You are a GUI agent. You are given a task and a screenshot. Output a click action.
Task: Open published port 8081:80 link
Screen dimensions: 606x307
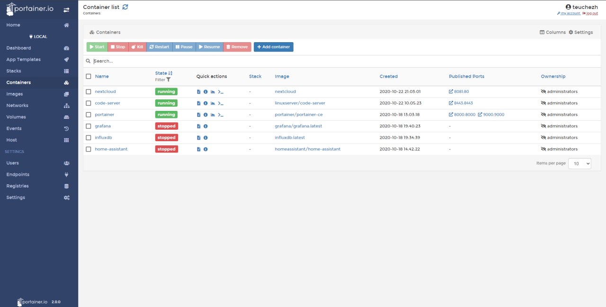point(459,91)
